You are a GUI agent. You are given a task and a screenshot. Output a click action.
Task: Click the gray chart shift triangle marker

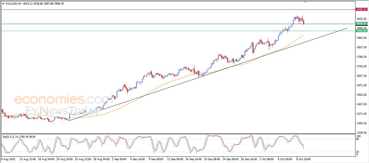coord(305,2)
